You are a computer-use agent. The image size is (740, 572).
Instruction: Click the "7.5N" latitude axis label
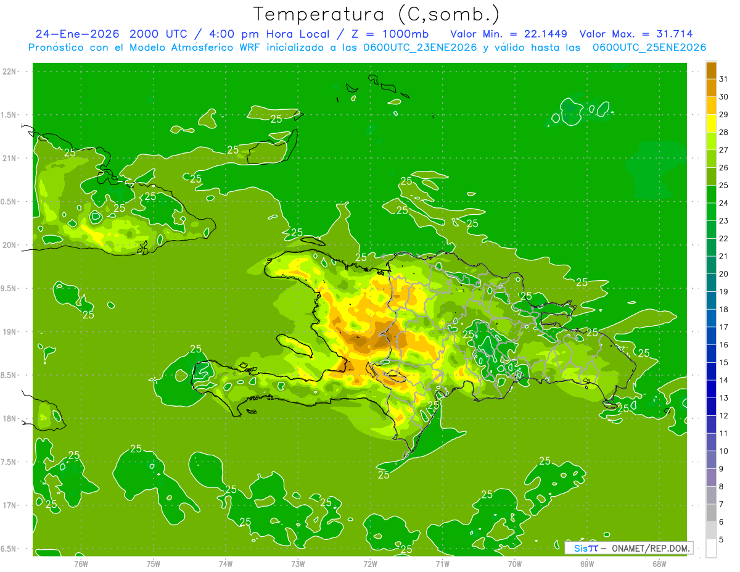pyautogui.click(x=9, y=462)
